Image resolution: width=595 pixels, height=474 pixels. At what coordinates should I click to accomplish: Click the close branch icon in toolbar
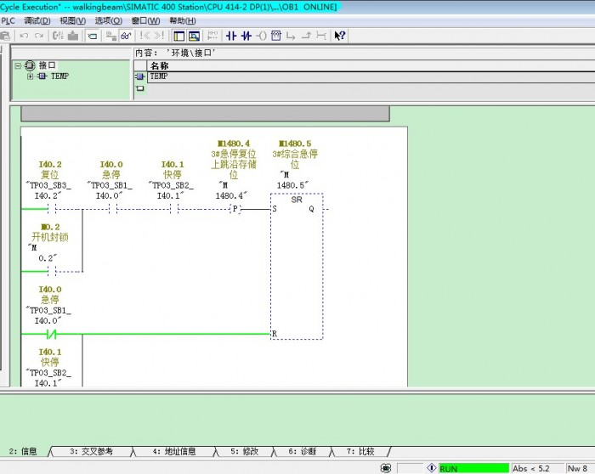click(x=308, y=36)
